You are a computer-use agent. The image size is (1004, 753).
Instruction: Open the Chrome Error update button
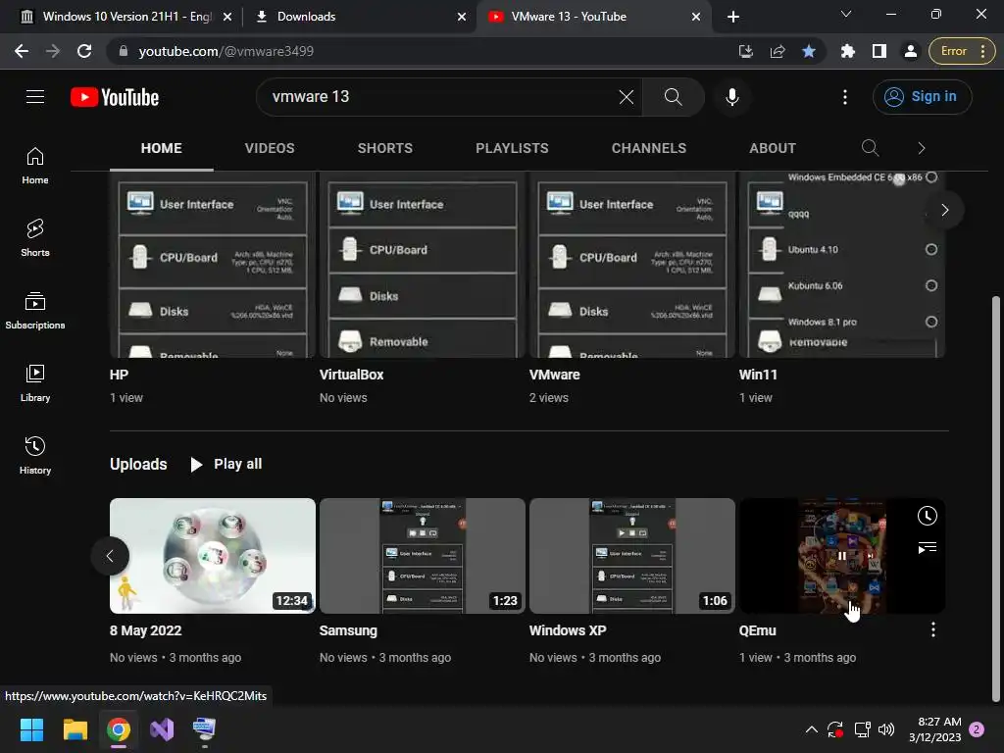point(962,51)
